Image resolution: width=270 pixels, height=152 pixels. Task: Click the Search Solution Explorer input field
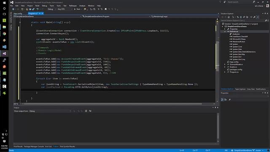point(243,21)
